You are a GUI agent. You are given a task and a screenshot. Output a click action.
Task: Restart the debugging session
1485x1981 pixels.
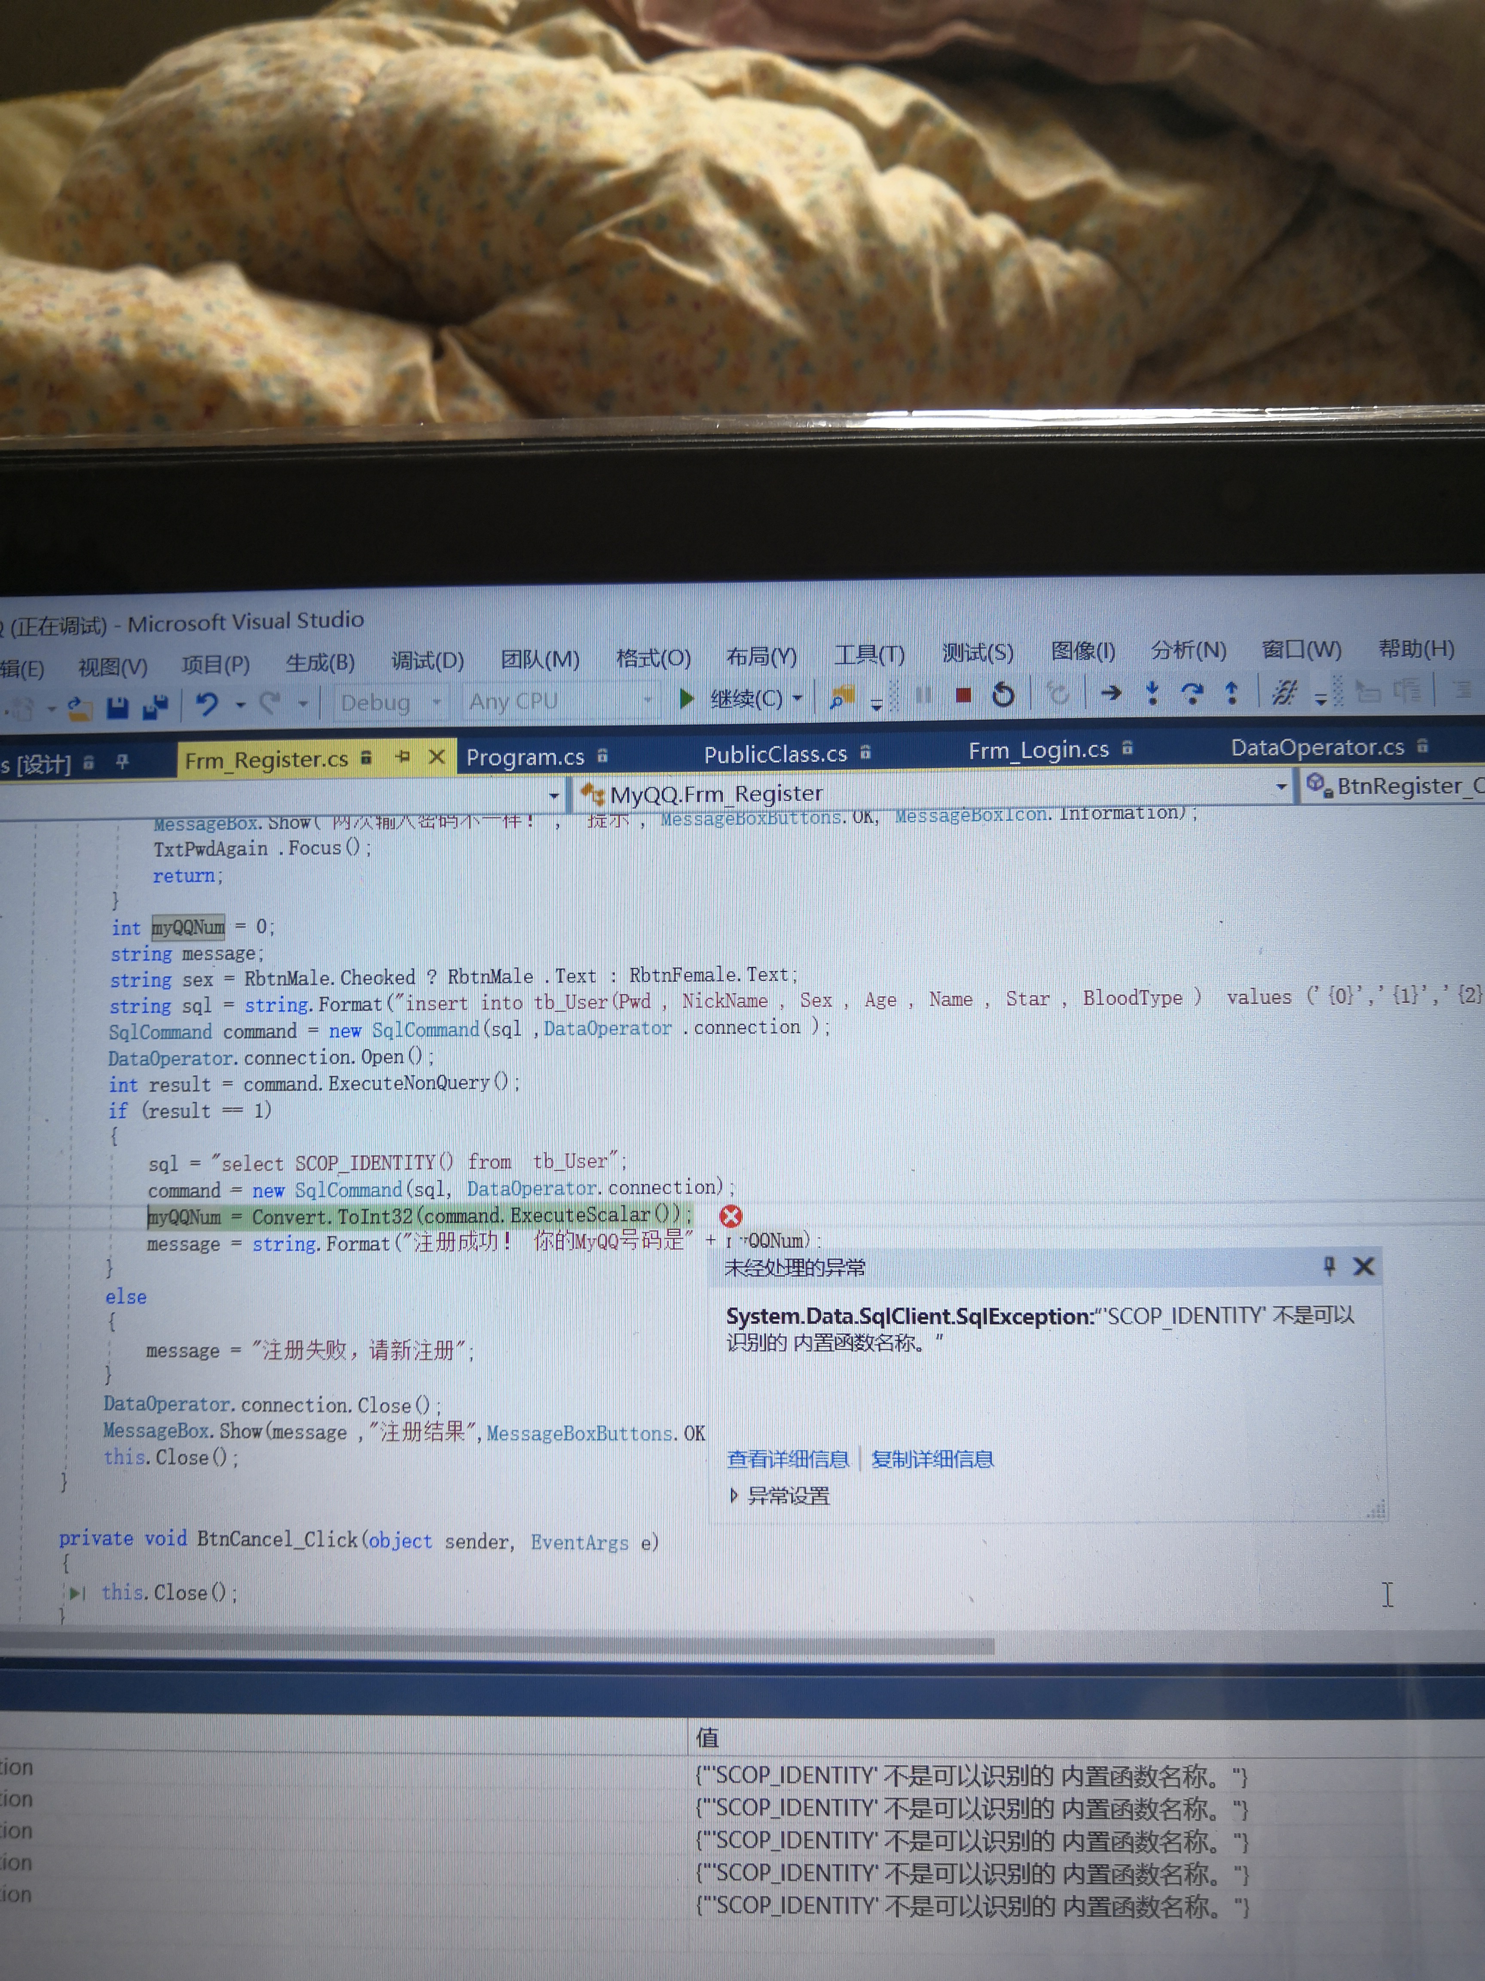point(1003,695)
